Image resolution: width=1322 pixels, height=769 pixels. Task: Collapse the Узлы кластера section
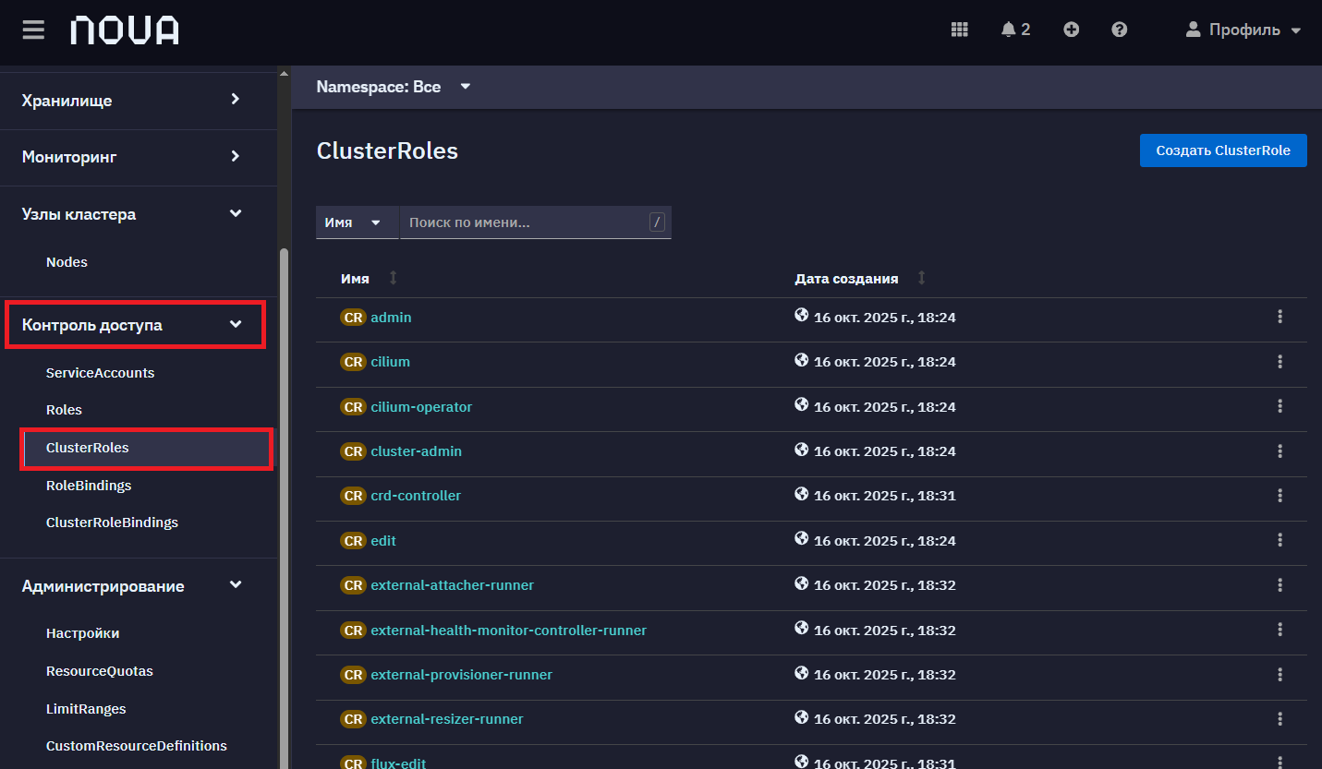click(x=139, y=214)
